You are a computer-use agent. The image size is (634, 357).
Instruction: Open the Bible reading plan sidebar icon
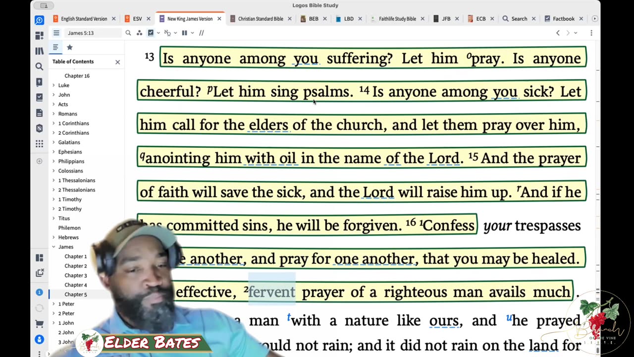click(x=39, y=82)
